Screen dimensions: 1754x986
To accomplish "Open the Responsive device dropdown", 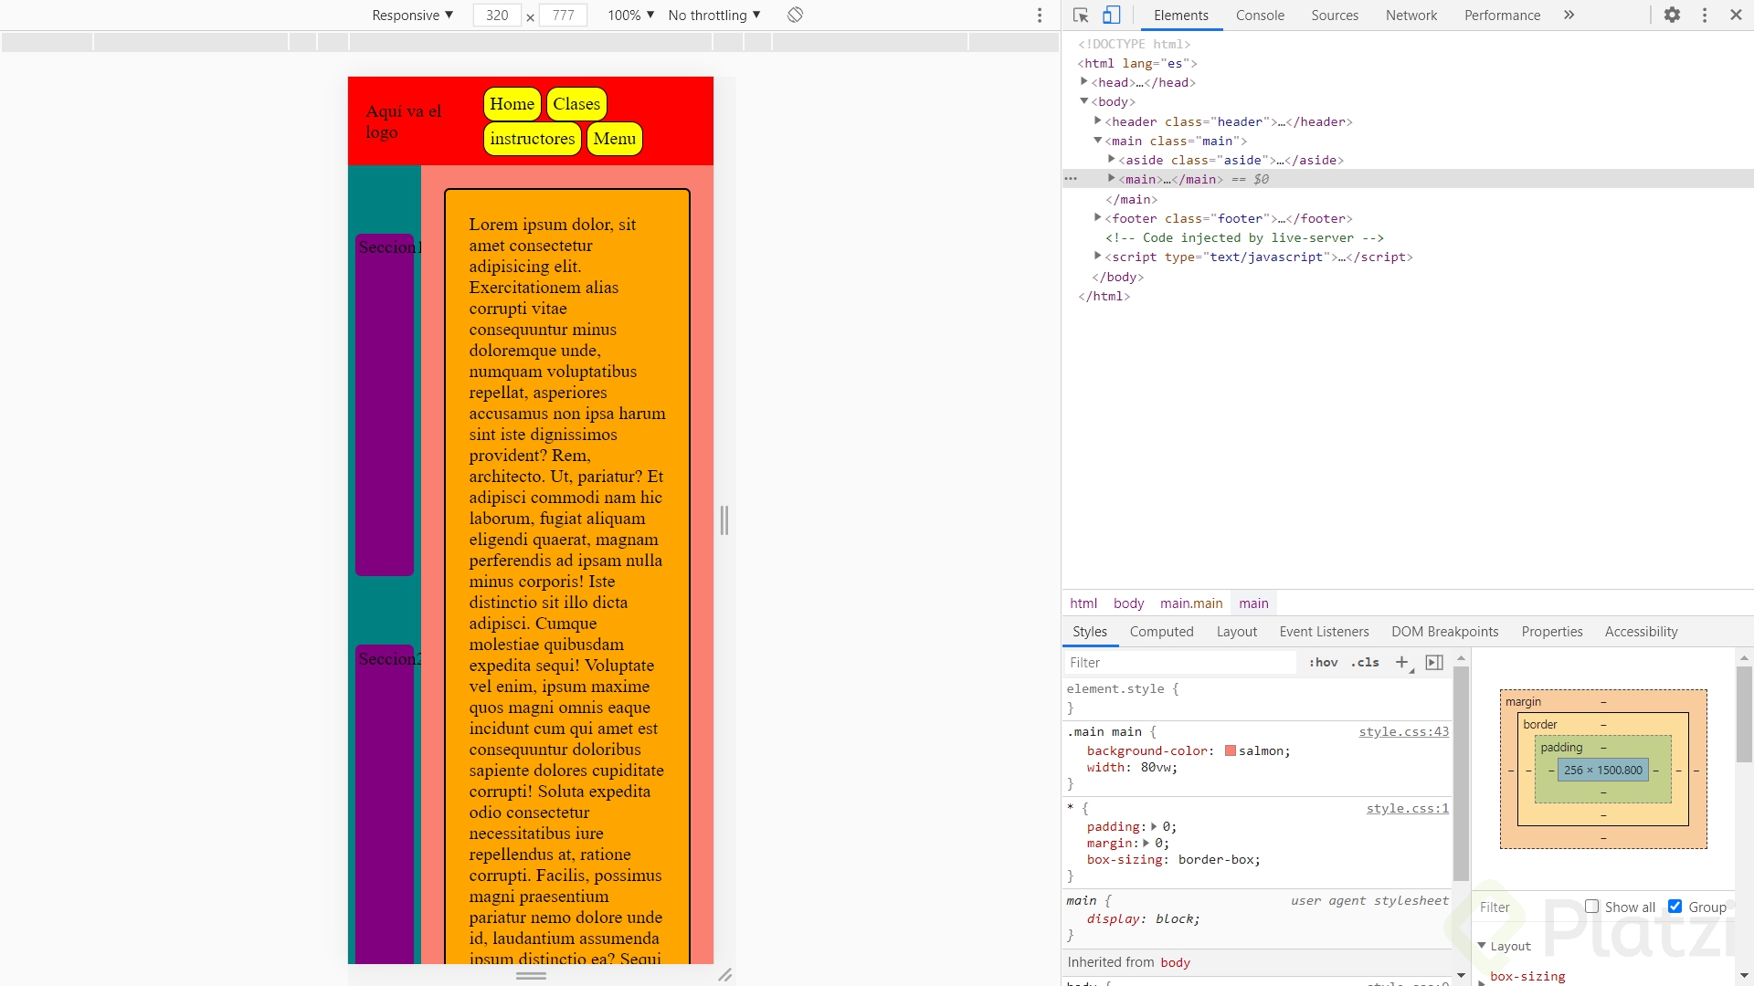I will (x=412, y=15).
